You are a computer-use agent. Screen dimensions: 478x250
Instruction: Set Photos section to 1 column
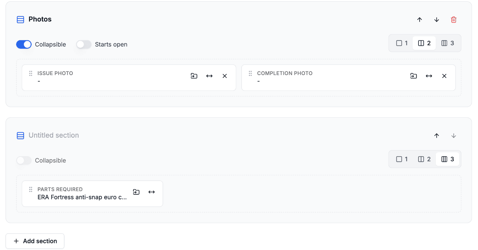pos(402,43)
